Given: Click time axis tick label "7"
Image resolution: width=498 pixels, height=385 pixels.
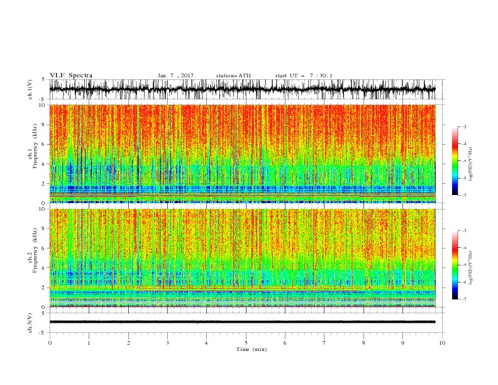Looking at the screenshot, I should tap(324, 343).
